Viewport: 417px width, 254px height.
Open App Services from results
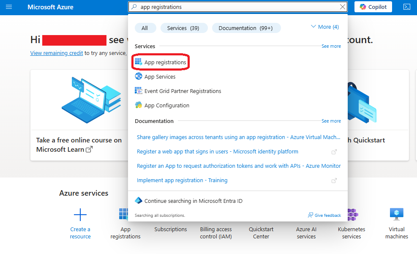click(160, 77)
